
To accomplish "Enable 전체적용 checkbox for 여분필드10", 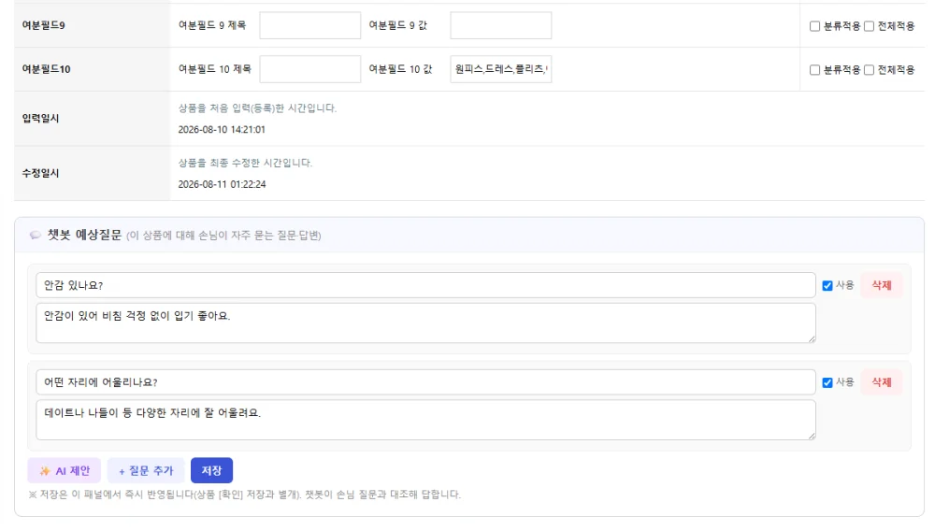I will tap(869, 70).
